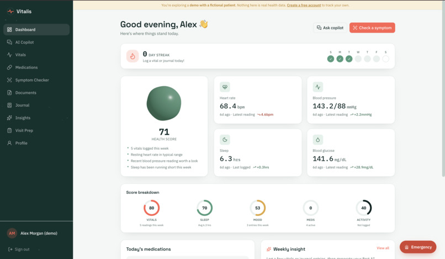Image resolution: width=445 pixels, height=259 pixels.
Task: Click the Sleep score ring showing 70
Action: [205, 208]
